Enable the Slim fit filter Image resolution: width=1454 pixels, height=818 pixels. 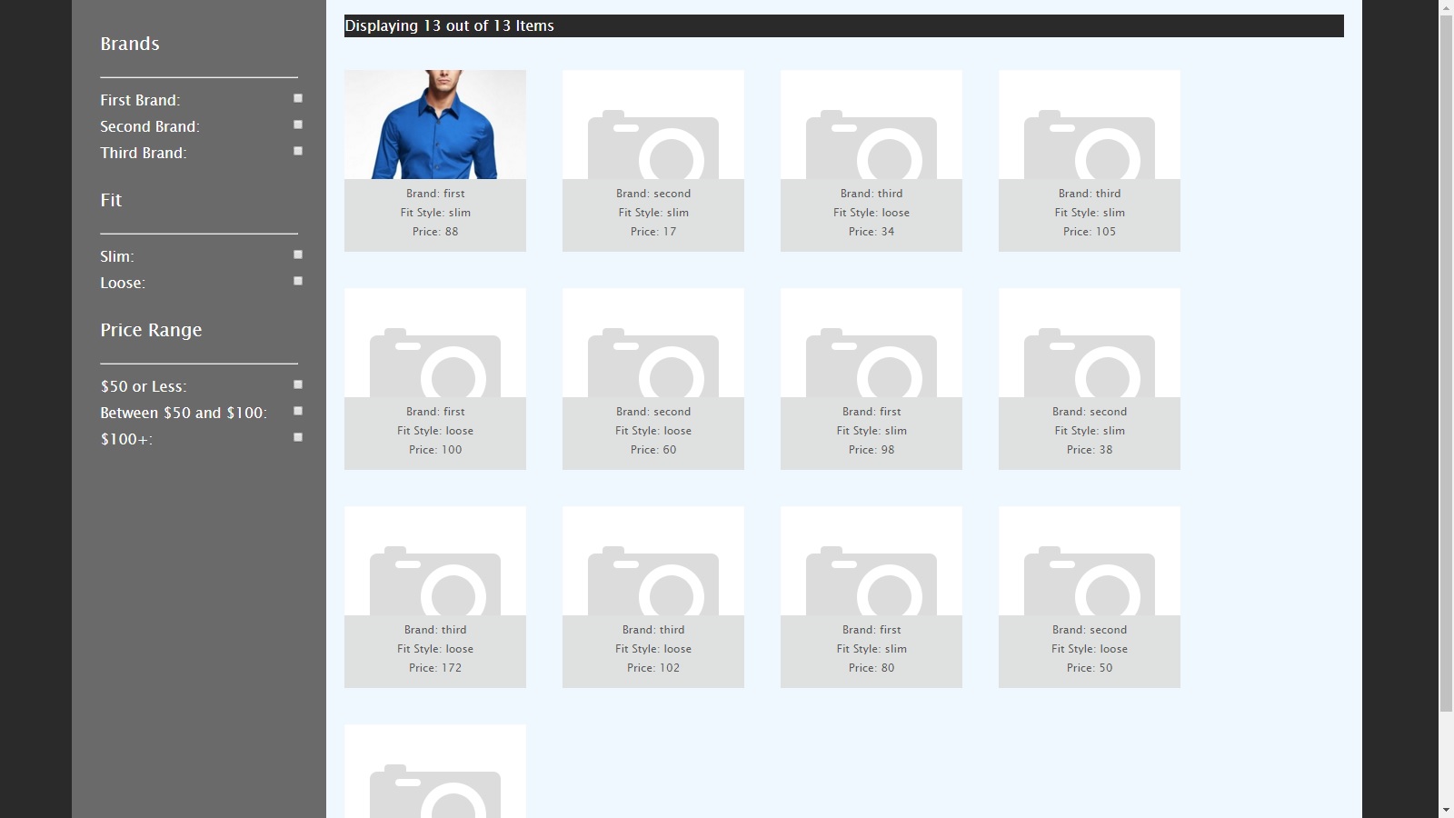coord(298,254)
